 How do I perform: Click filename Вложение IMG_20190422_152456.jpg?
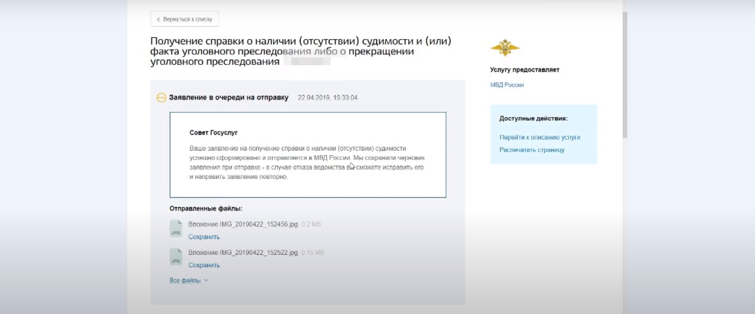coord(243,224)
